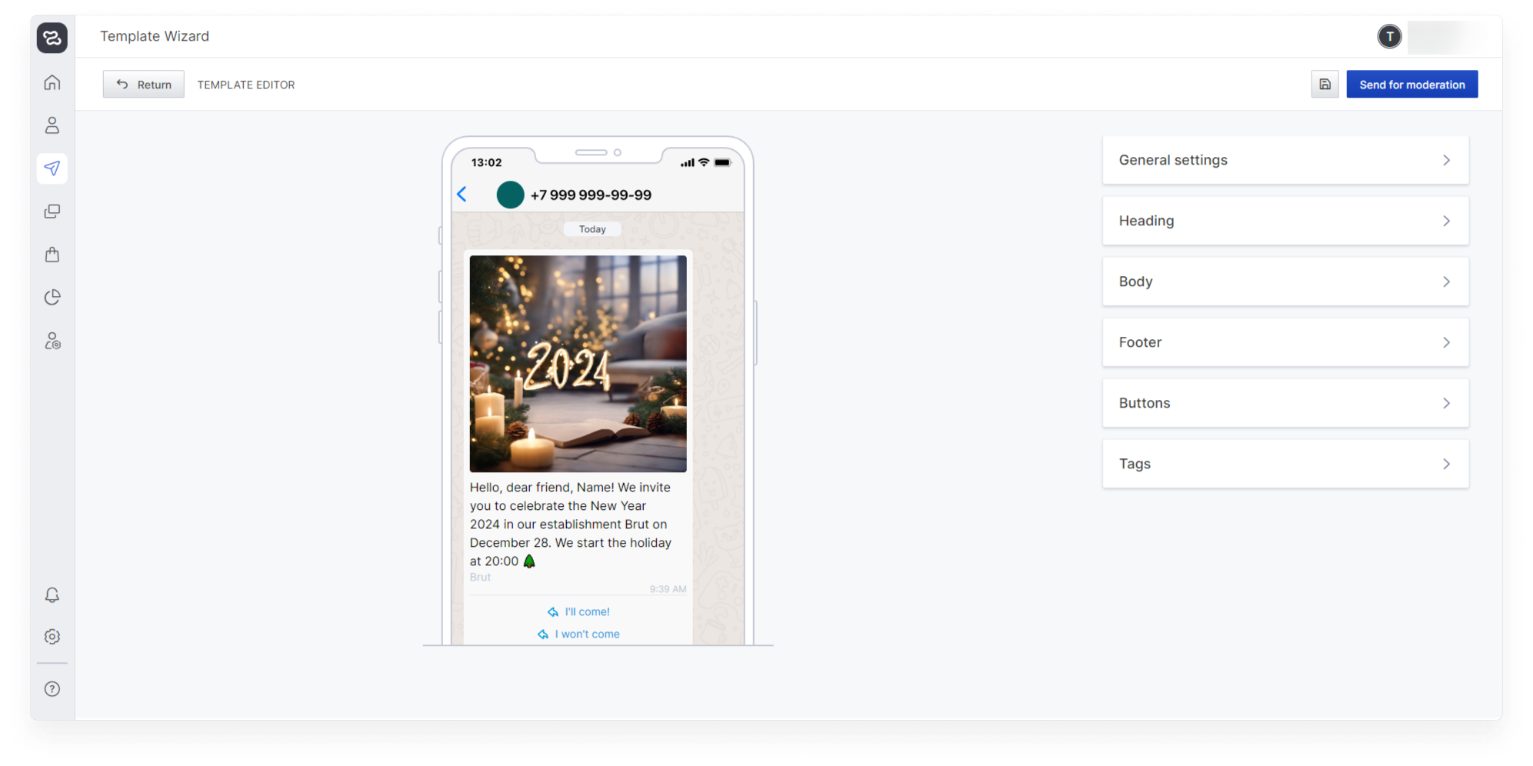Image resolution: width=1533 pixels, height=766 pixels.
Task: Click the save template disk icon
Action: click(1325, 85)
